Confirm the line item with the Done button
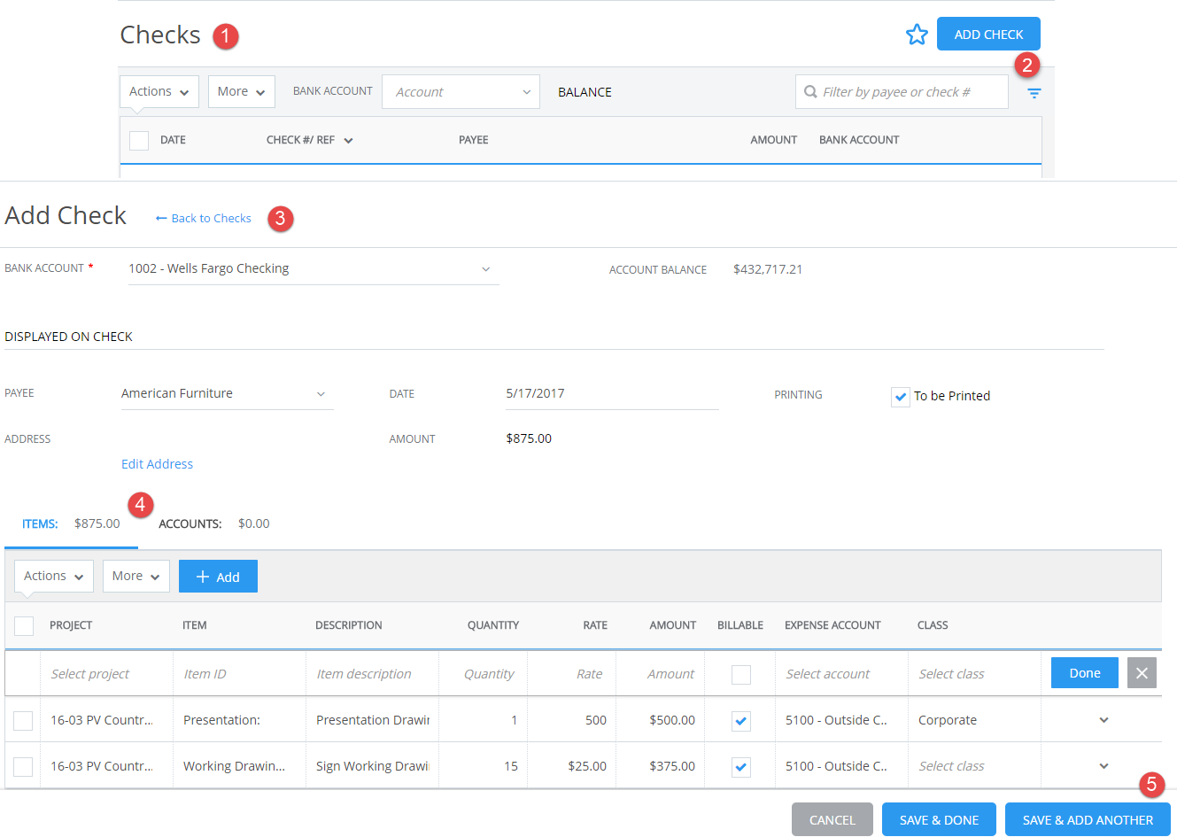The width and height of the screenshot is (1177, 837). point(1084,672)
